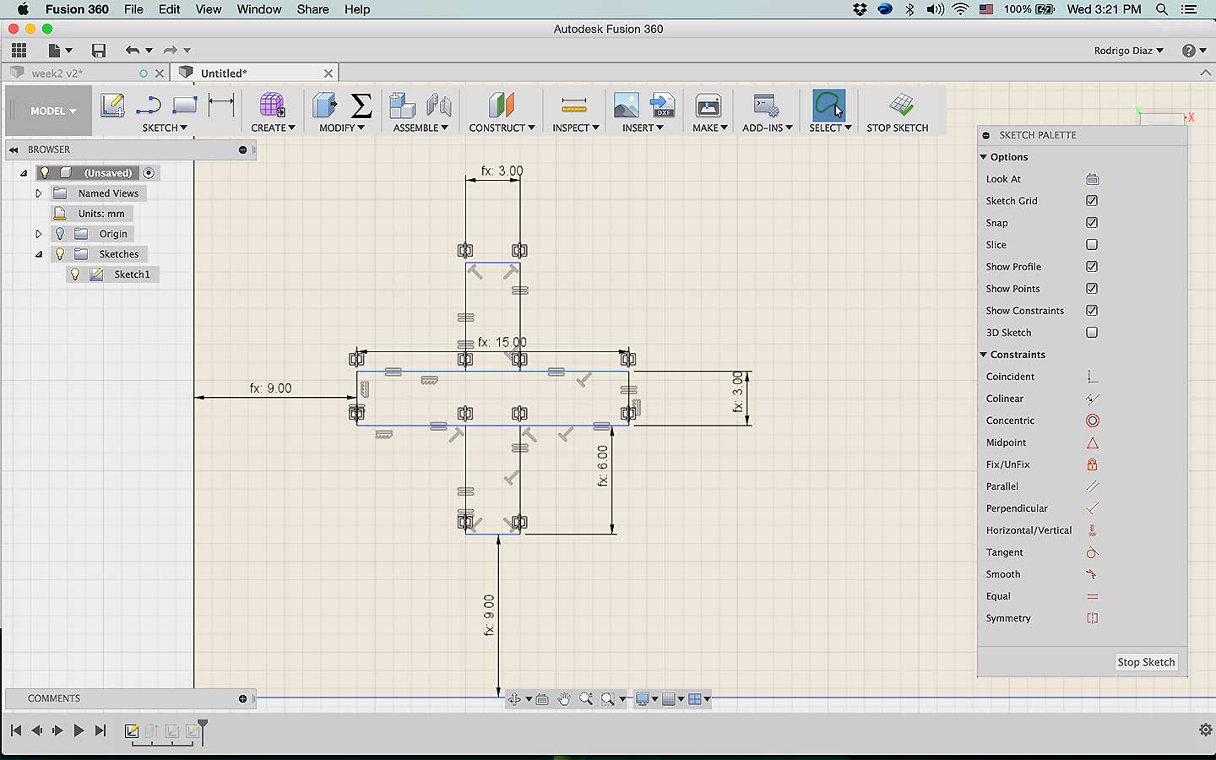Image resolution: width=1216 pixels, height=760 pixels.
Task: Enable the 3D Sketch checkbox
Action: point(1092,333)
